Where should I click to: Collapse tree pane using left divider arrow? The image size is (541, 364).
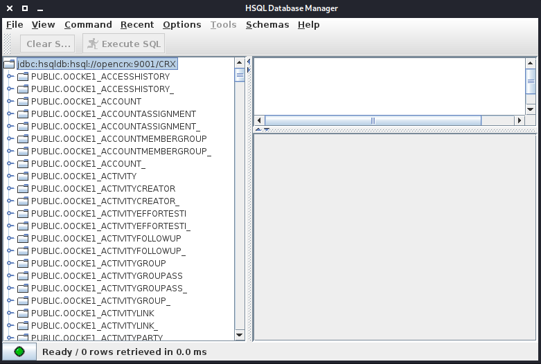(x=249, y=62)
